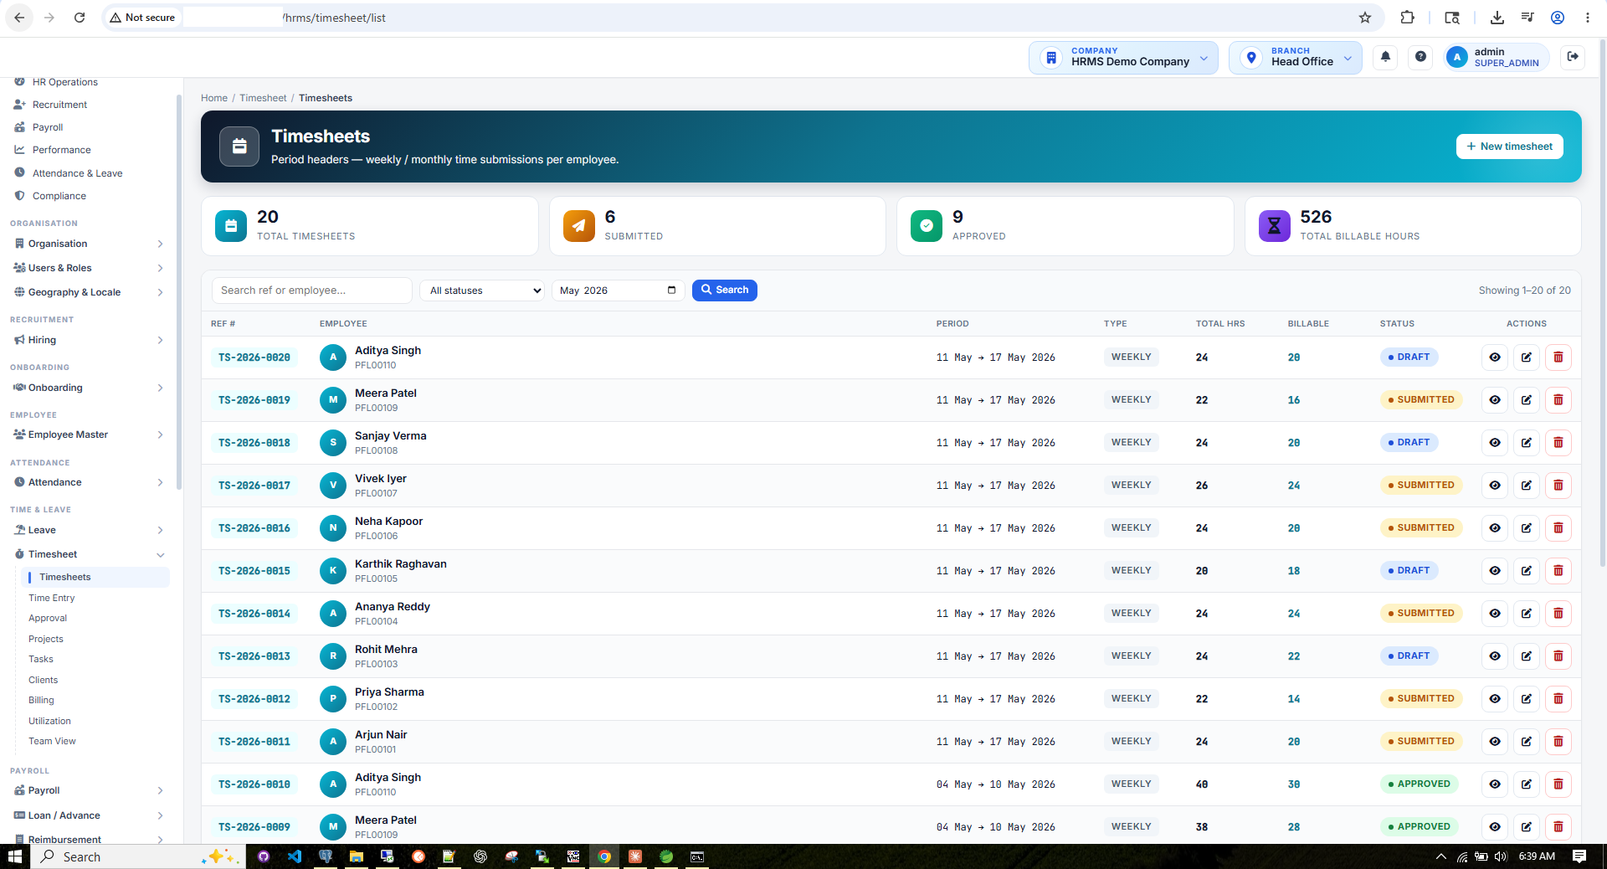Open Branch selector Head Office
Screen dimensions: 1607x869
click(x=1295, y=58)
